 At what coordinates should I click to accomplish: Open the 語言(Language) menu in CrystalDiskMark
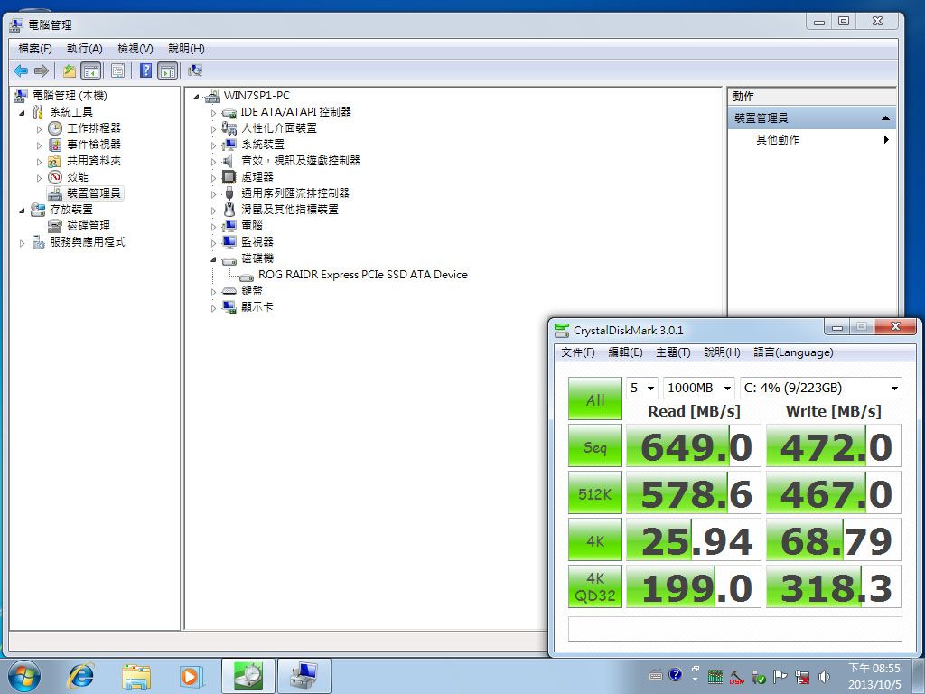793,352
